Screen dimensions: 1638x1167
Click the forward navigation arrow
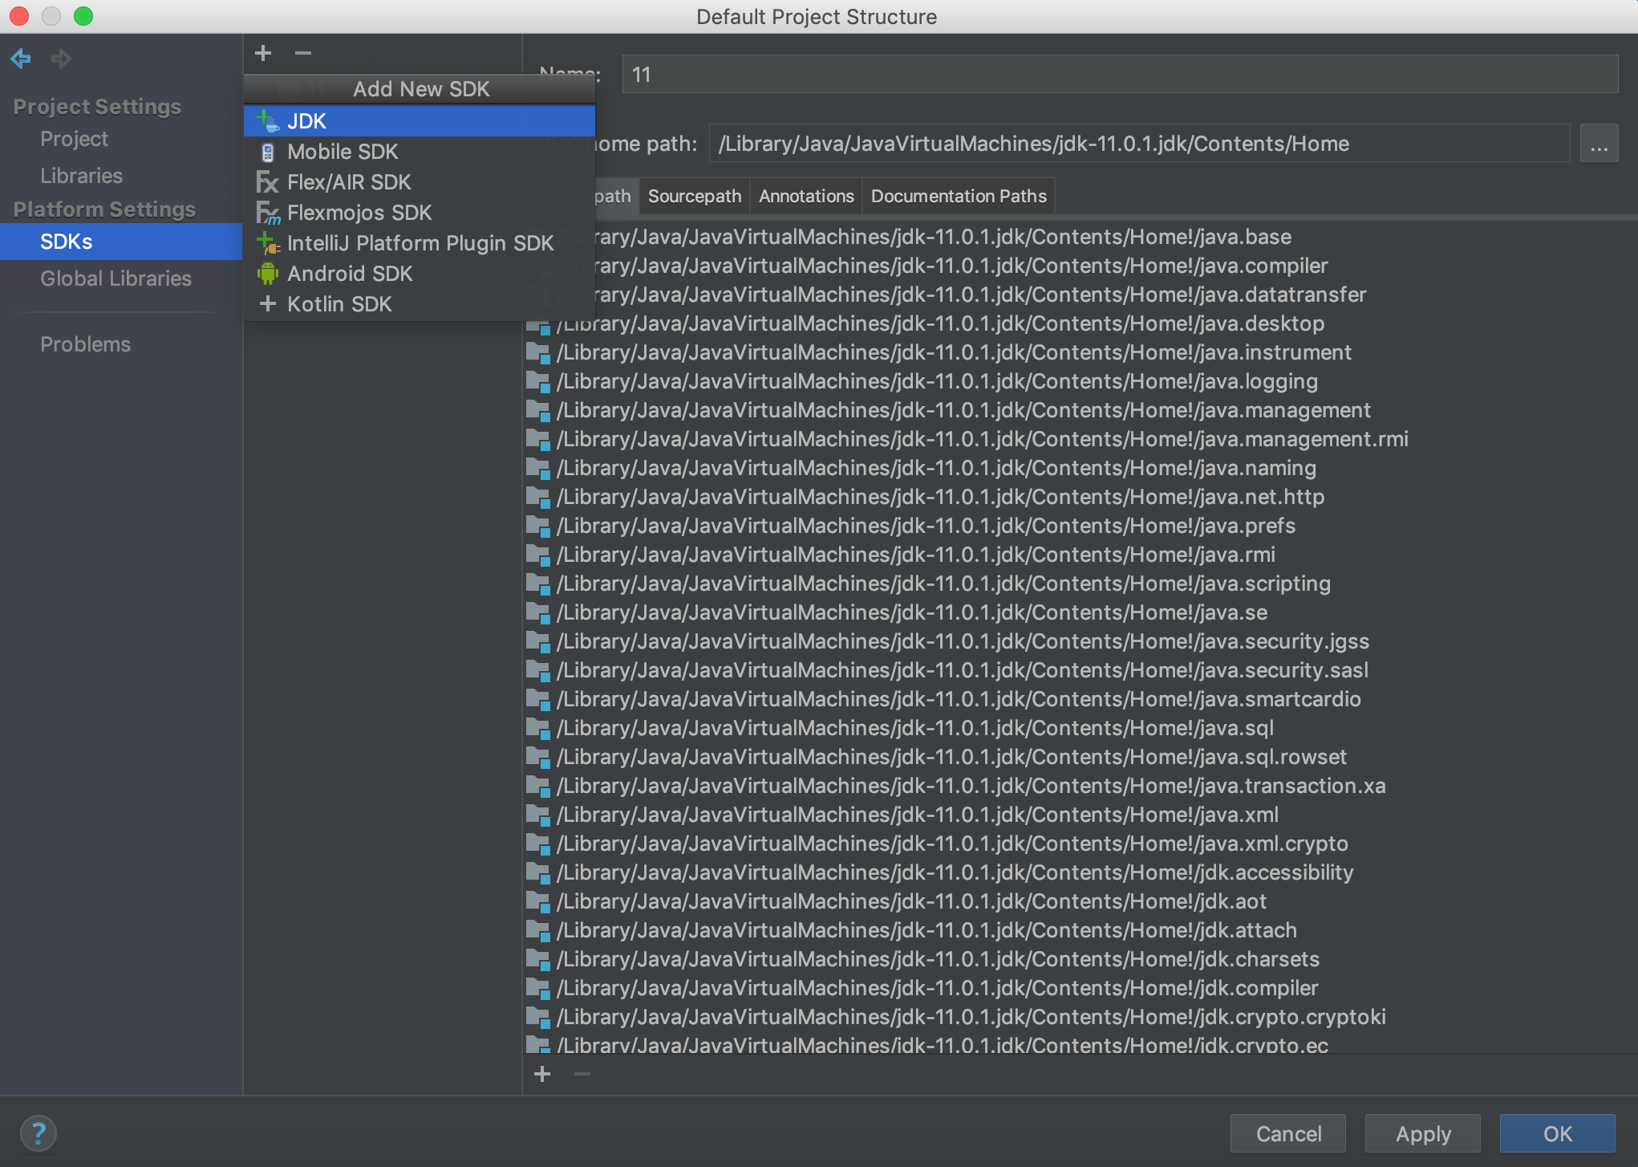click(x=61, y=58)
